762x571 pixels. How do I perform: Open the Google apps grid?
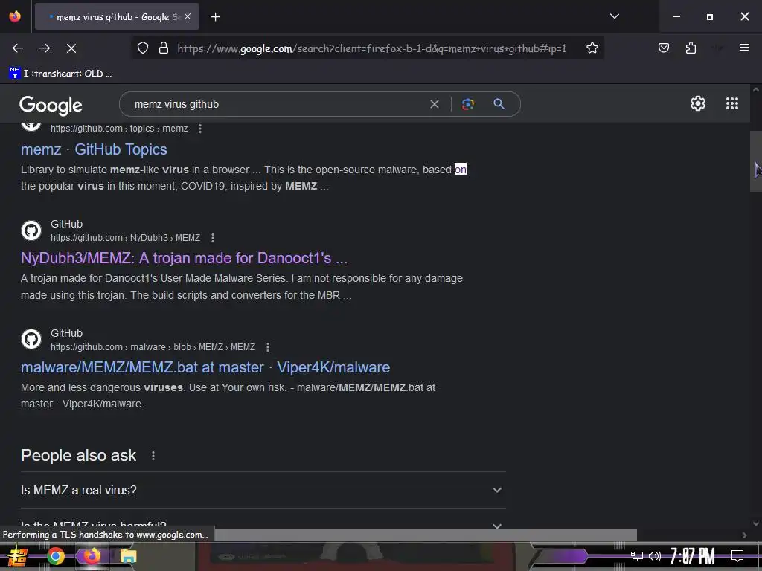coord(732,103)
